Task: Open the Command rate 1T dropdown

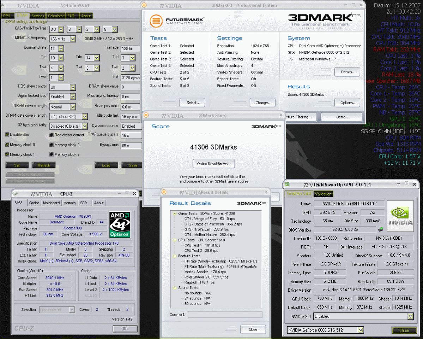Action: (61, 48)
